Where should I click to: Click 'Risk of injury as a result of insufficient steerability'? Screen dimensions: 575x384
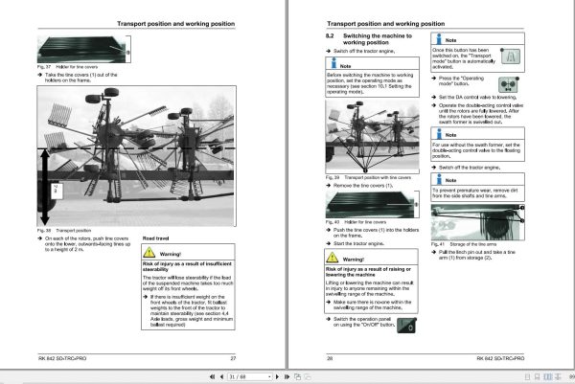coord(187,266)
